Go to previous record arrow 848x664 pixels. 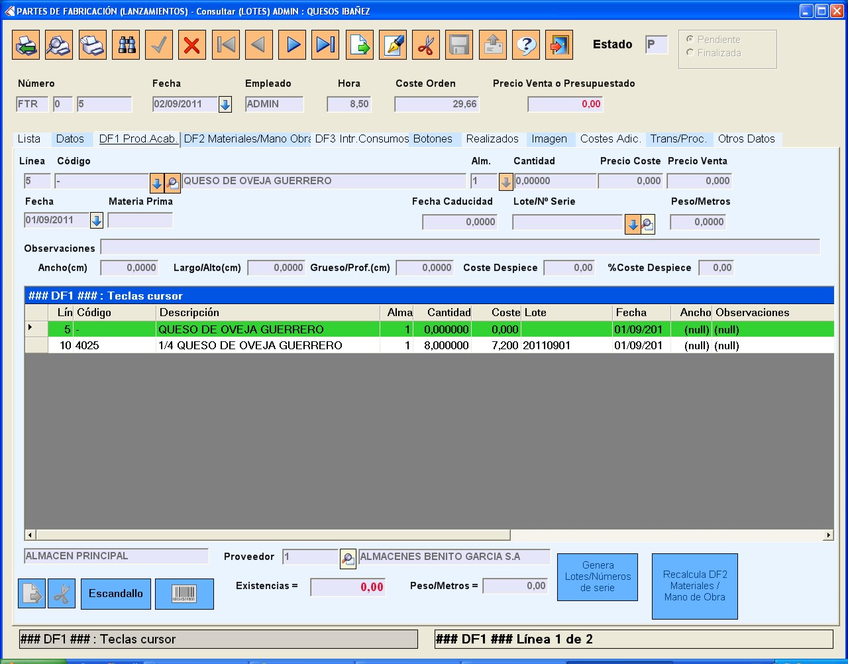259,45
